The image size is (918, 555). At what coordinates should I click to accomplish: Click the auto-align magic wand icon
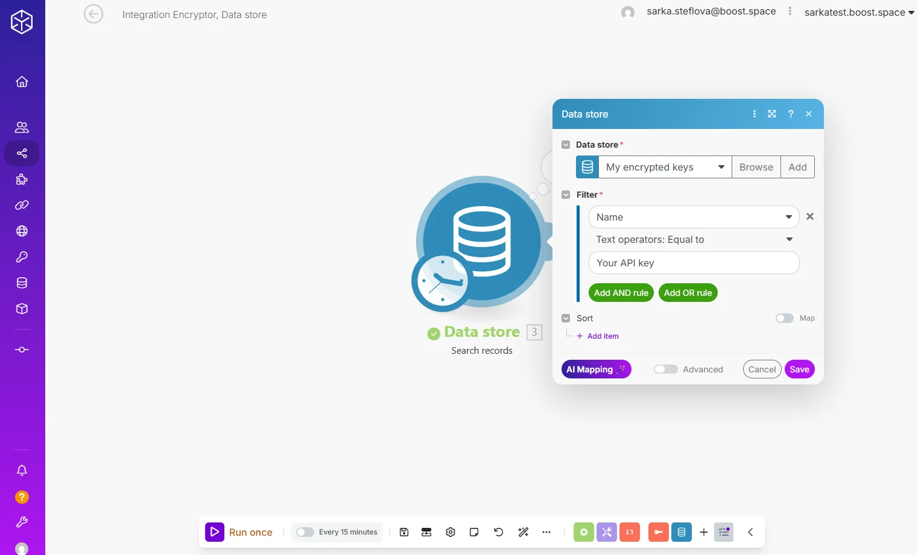click(x=523, y=532)
